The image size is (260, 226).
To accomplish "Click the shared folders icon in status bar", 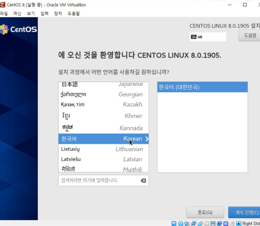I will coord(206,224).
